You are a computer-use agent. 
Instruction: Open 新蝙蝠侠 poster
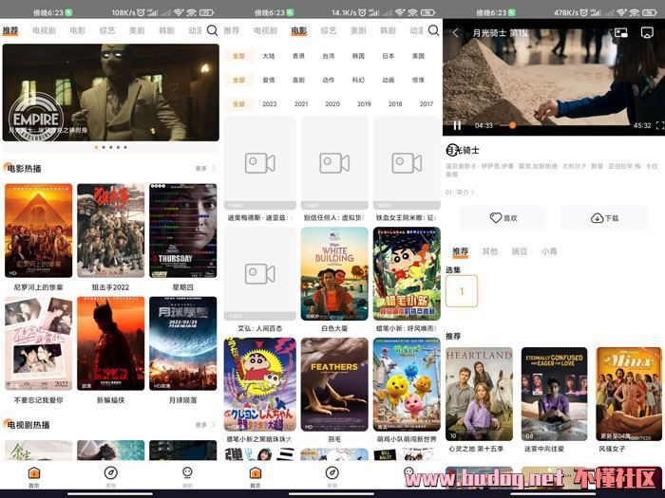pos(111,343)
